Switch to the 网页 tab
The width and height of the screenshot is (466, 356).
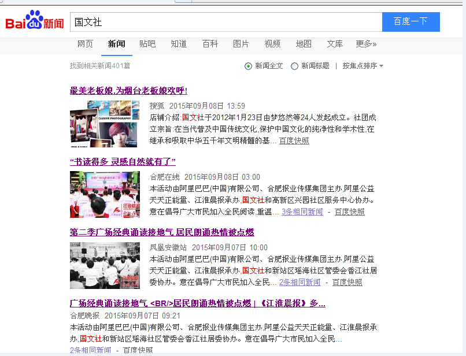click(x=85, y=44)
